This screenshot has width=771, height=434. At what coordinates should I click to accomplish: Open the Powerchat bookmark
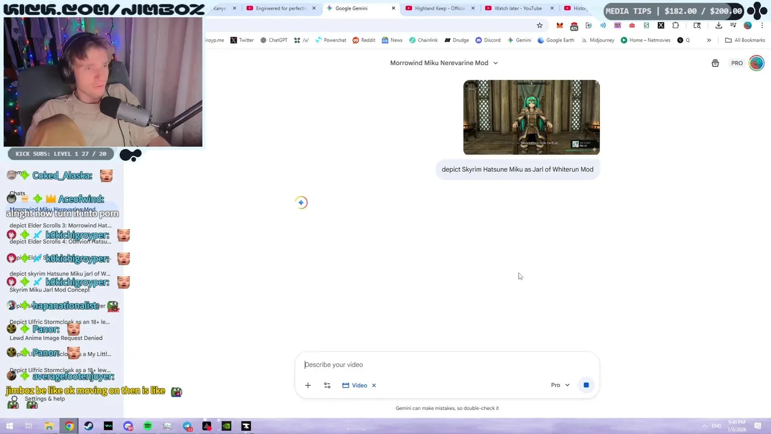330,40
